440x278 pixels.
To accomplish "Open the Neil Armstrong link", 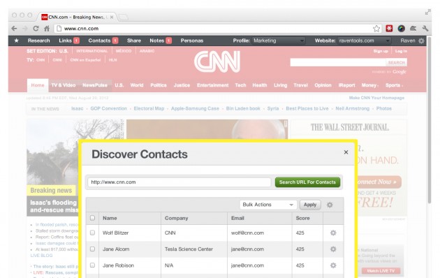I will tap(353, 108).
